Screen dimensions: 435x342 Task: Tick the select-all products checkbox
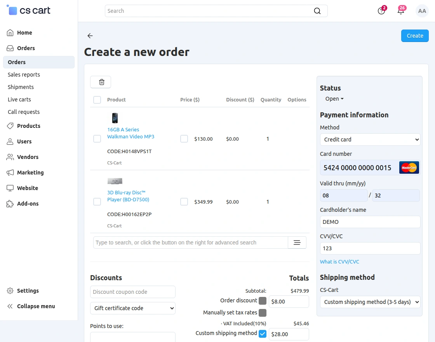pos(97,99)
